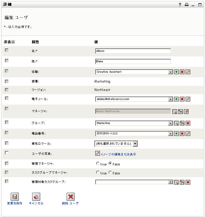Select true for タスクグループマネージャ
This screenshot has height=217, width=205.
98,172
